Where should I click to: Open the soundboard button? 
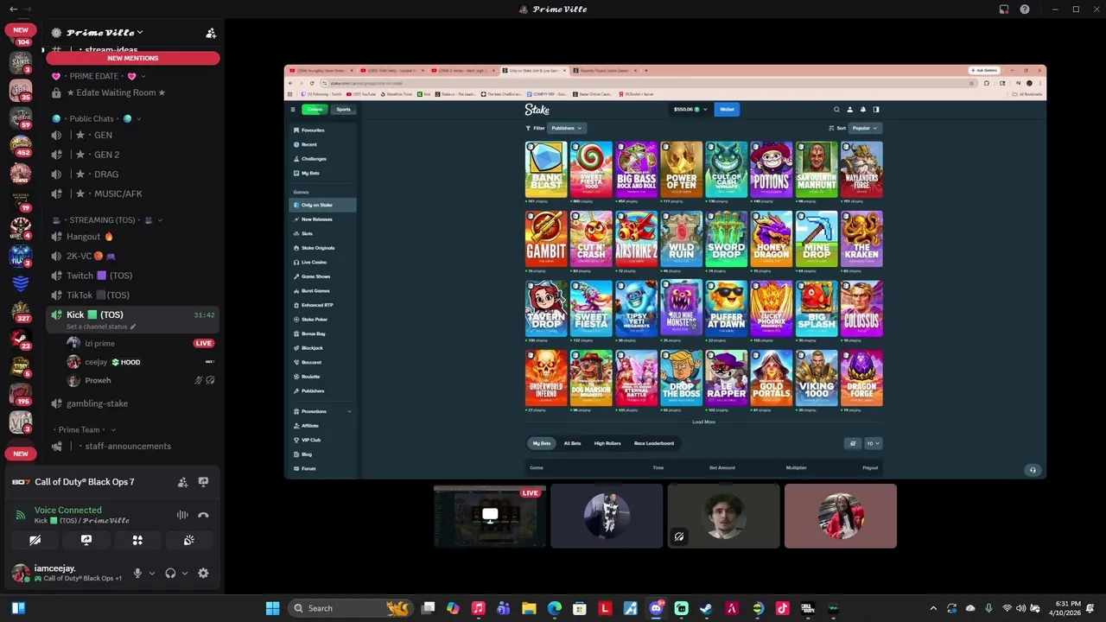(x=189, y=540)
